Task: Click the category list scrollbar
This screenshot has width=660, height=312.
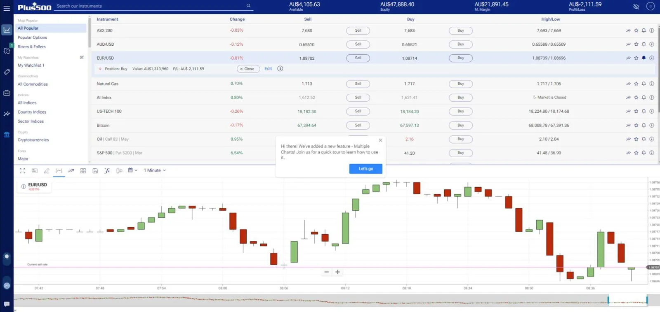Action: (x=89, y=32)
